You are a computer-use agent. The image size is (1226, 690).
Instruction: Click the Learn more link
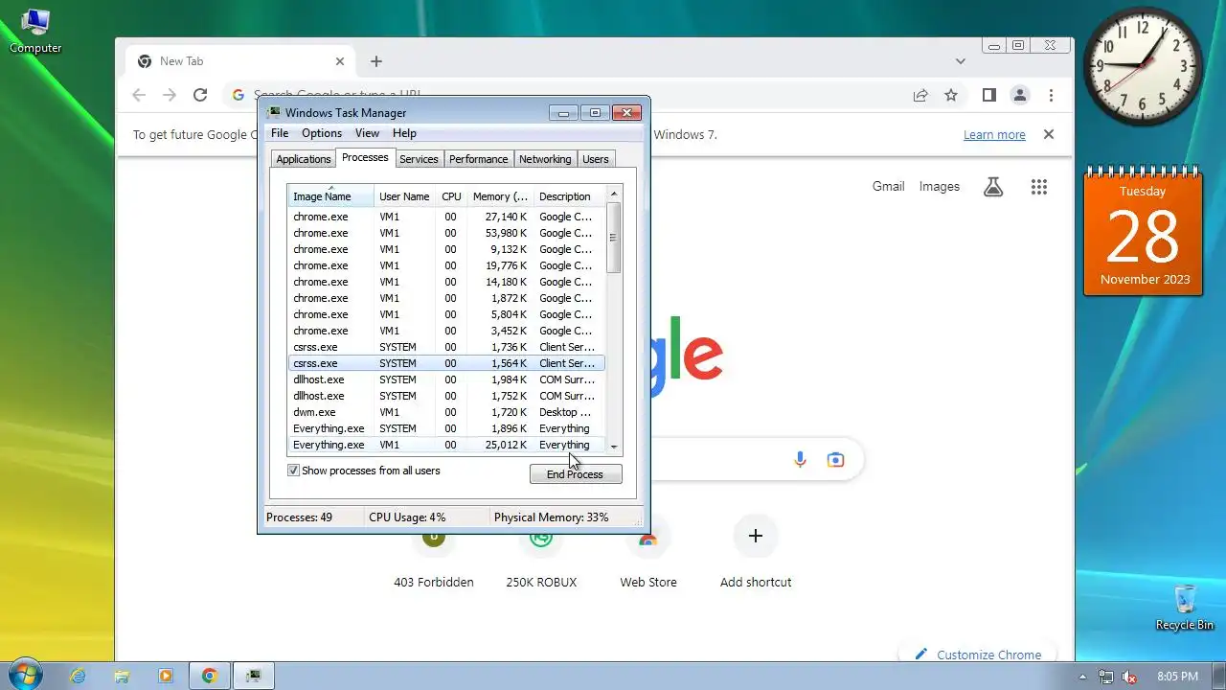[x=994, y=134]
